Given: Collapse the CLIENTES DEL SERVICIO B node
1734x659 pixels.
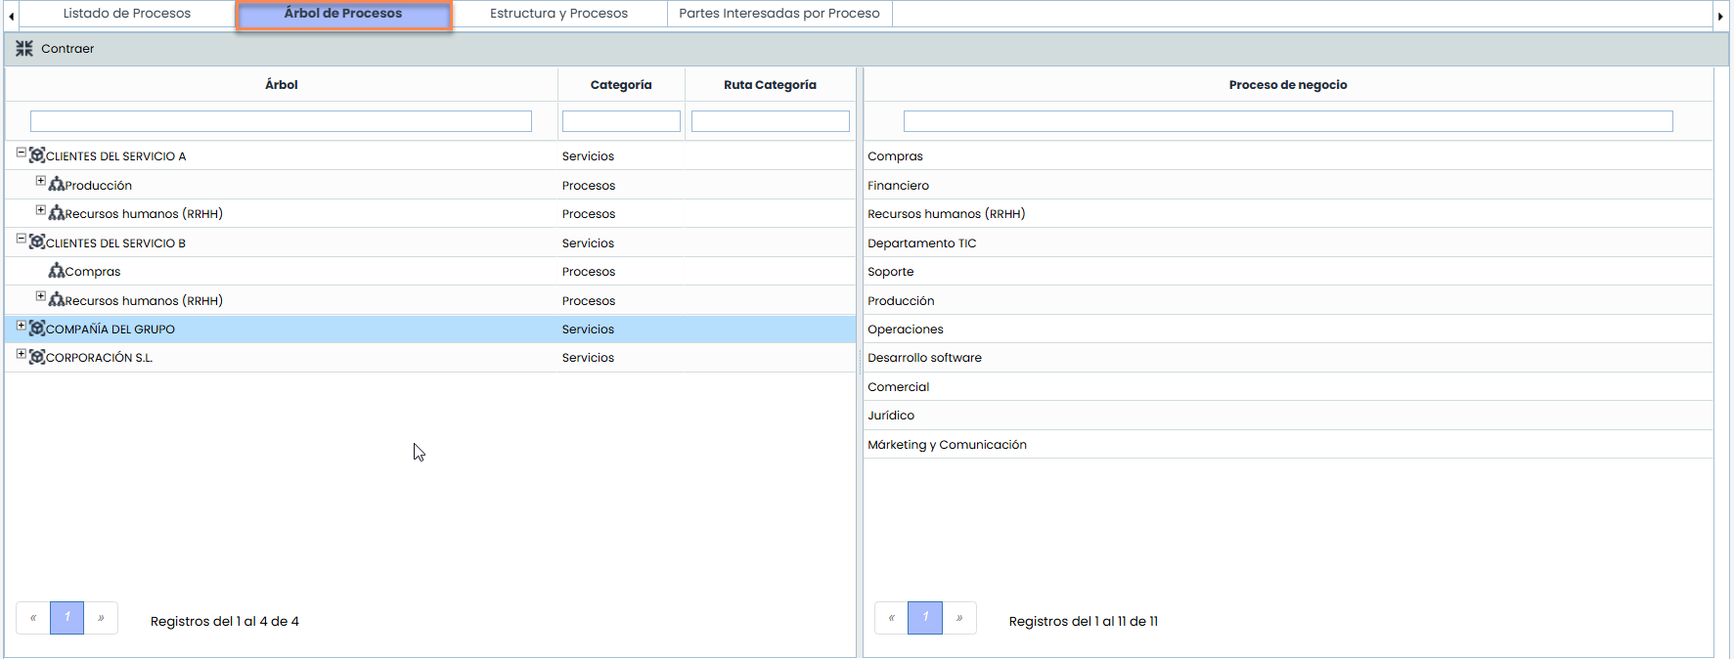Looking at the screenshot, I should (21, 239).
